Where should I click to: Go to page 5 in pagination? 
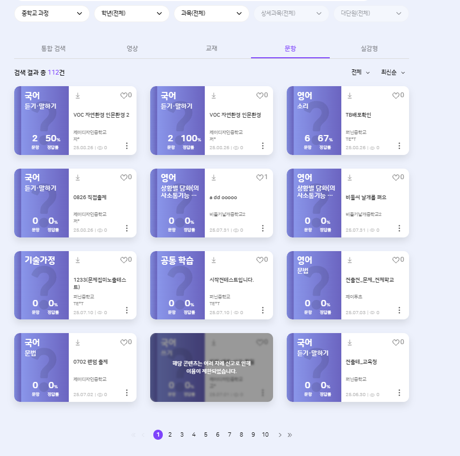[x=205, y=434]
